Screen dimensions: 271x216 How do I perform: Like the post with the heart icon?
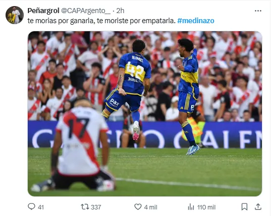(x=138, y=207)
